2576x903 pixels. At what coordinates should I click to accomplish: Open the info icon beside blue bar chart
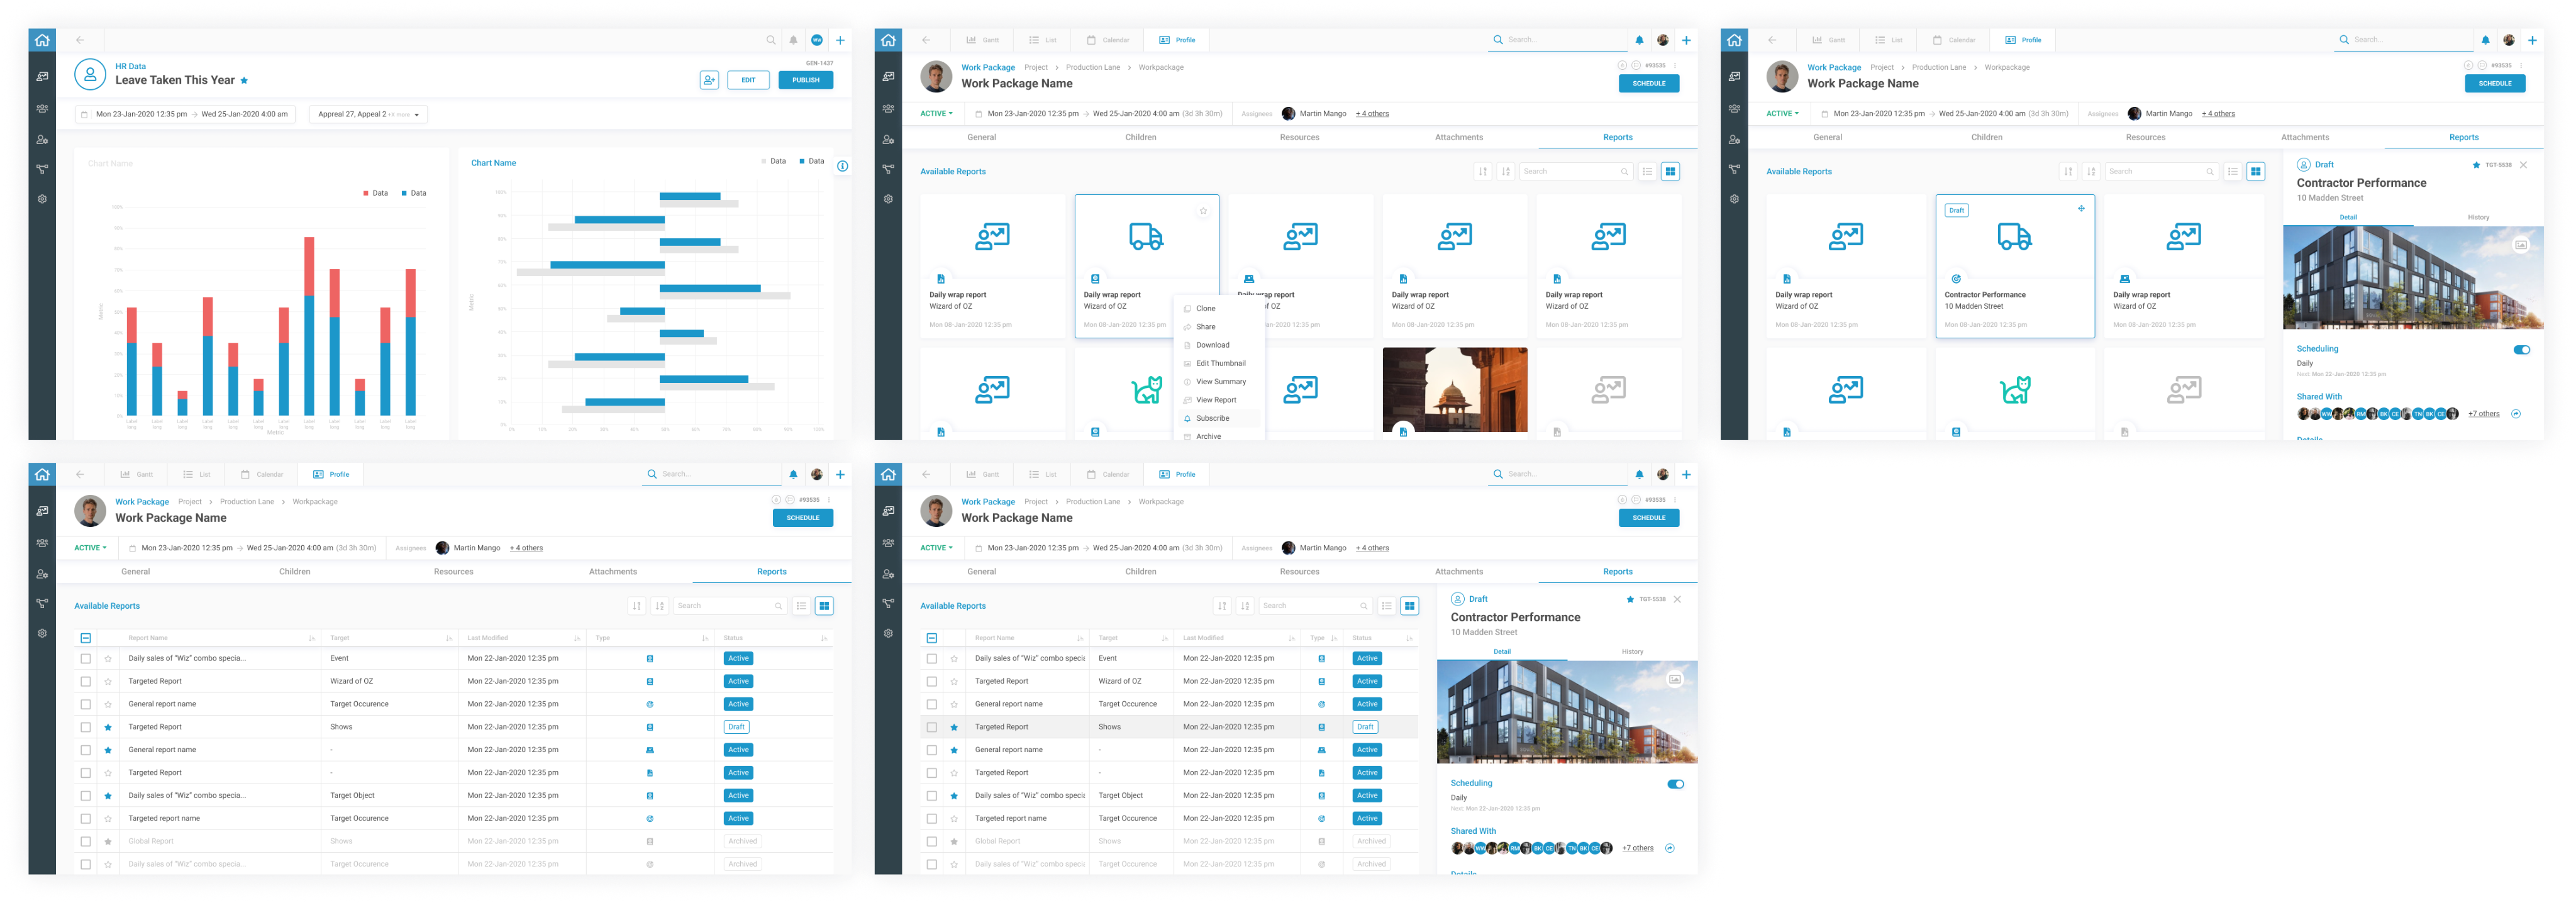[842, 166]
